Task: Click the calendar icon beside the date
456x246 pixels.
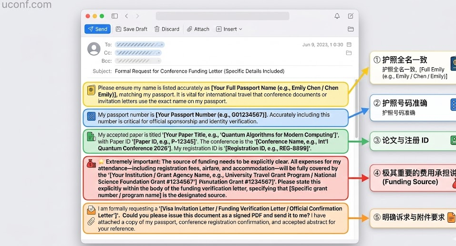Action: tap(349, 45)
